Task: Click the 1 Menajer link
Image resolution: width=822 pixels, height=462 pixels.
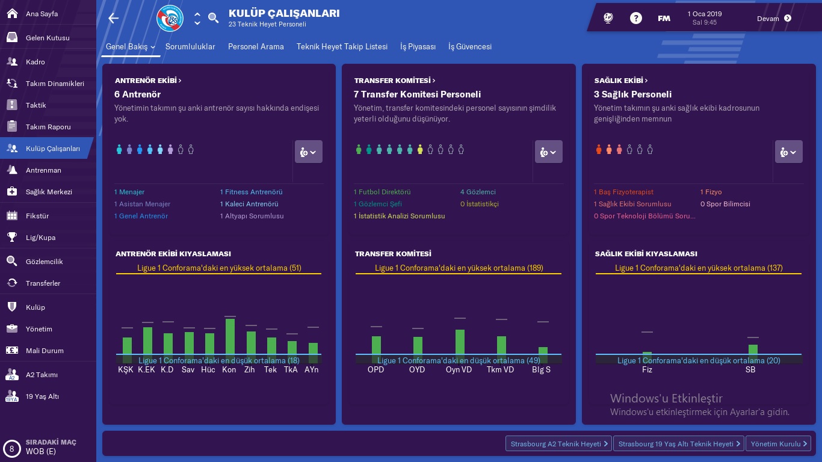Action: tap(129, 192)
